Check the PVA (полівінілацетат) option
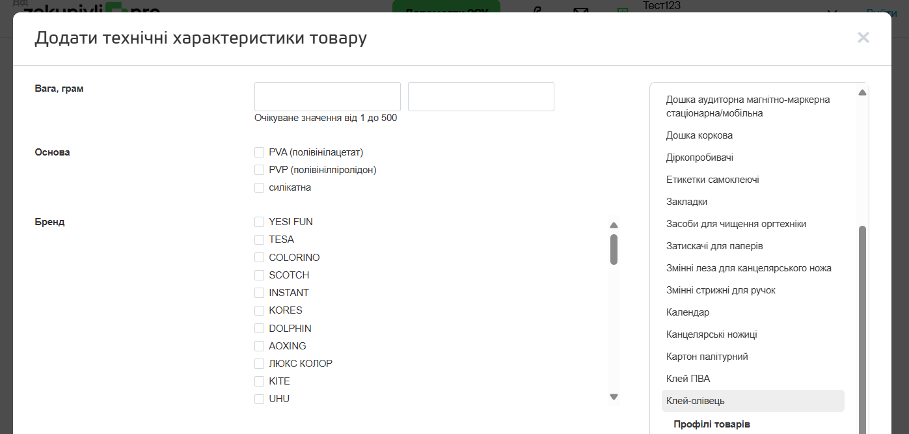 (x=260, y=153)
